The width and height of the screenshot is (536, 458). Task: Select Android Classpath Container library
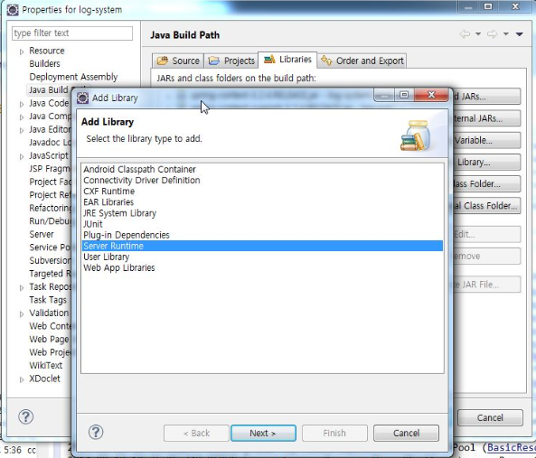point(262,170)
